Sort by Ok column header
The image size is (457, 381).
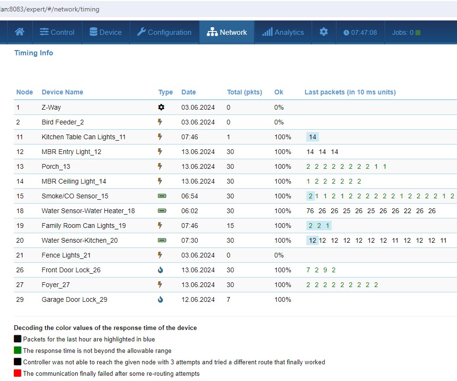[279, 92]
